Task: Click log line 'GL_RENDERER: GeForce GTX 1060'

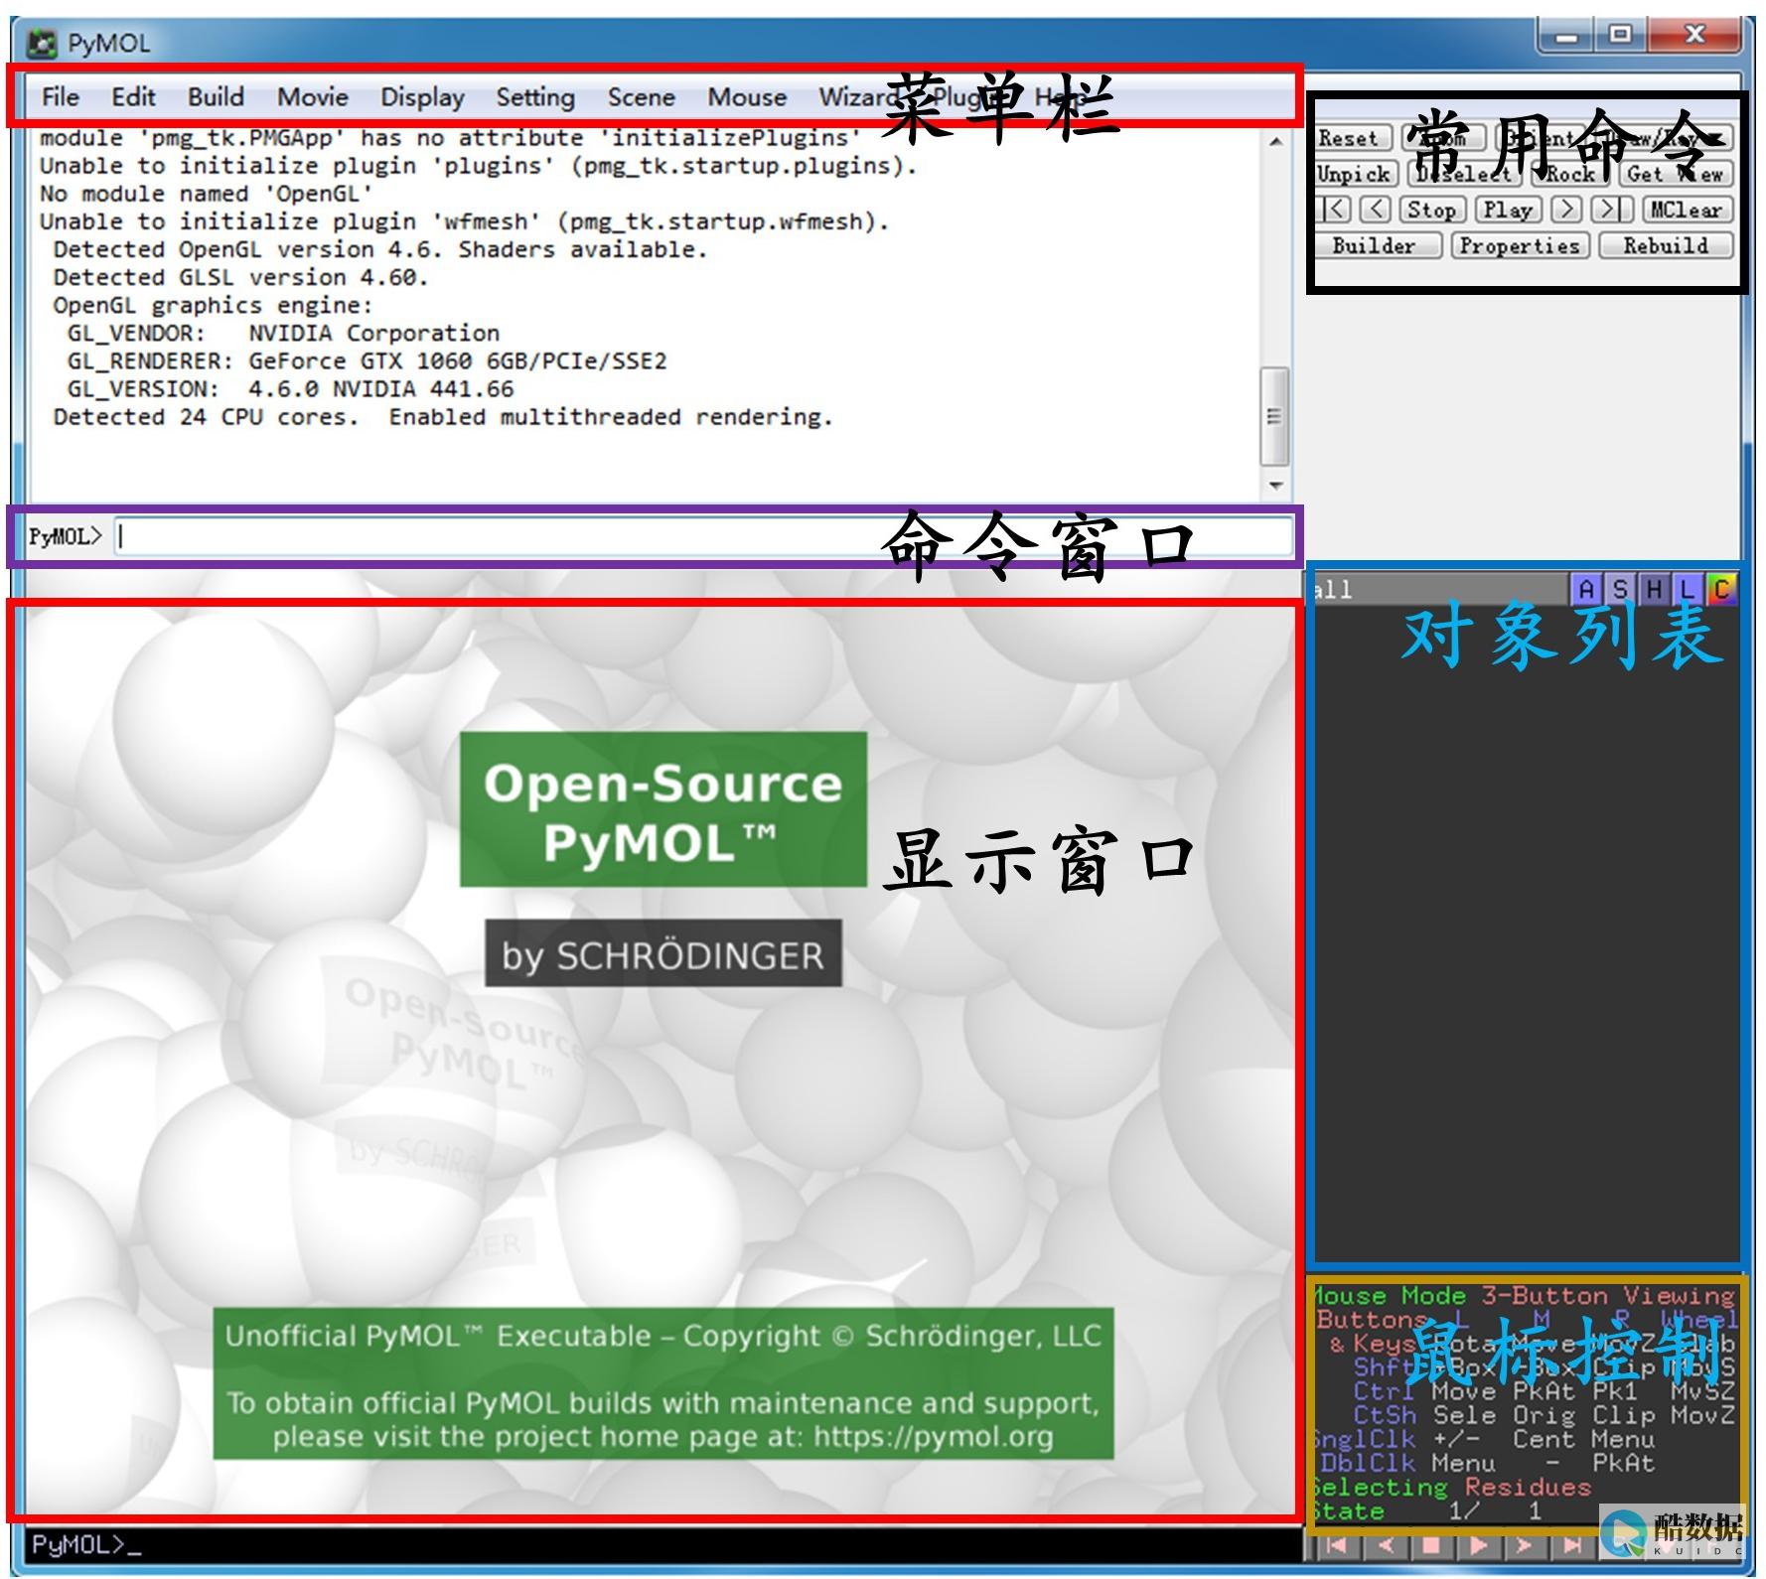Action: tap(367, 360)
